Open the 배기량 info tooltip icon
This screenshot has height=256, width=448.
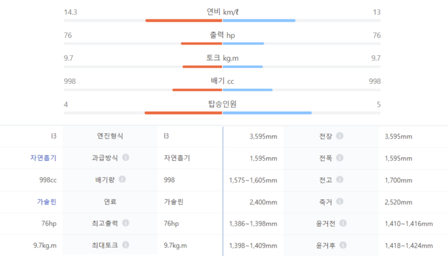(x=122, y=180)
